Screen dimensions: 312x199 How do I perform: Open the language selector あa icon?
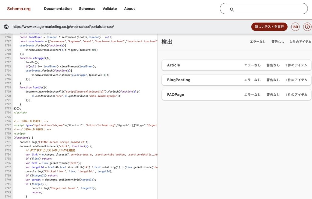coord(295,27)
